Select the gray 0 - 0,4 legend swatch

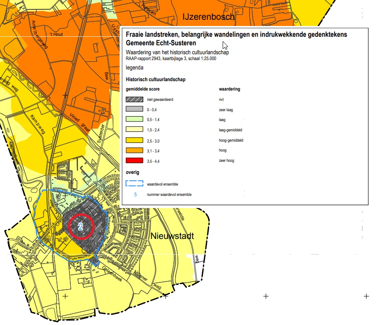[x=134, y=109]
